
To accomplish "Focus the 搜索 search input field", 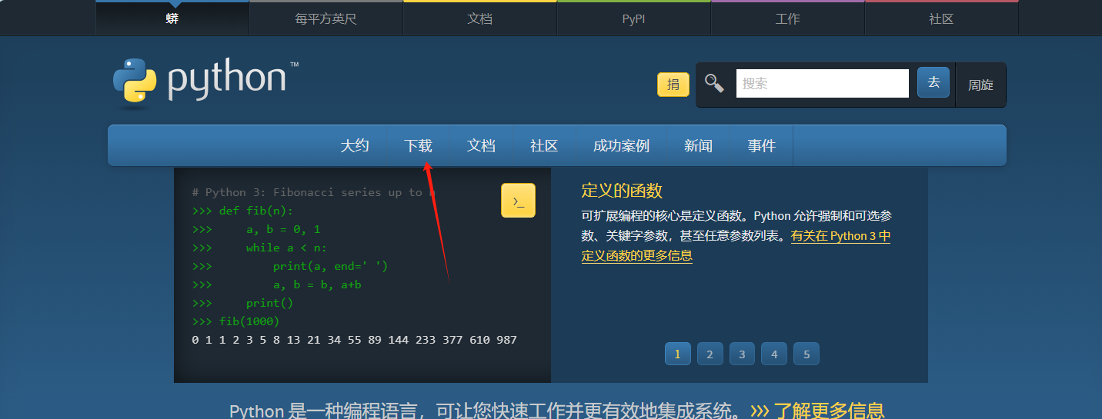I will point(823,83).
